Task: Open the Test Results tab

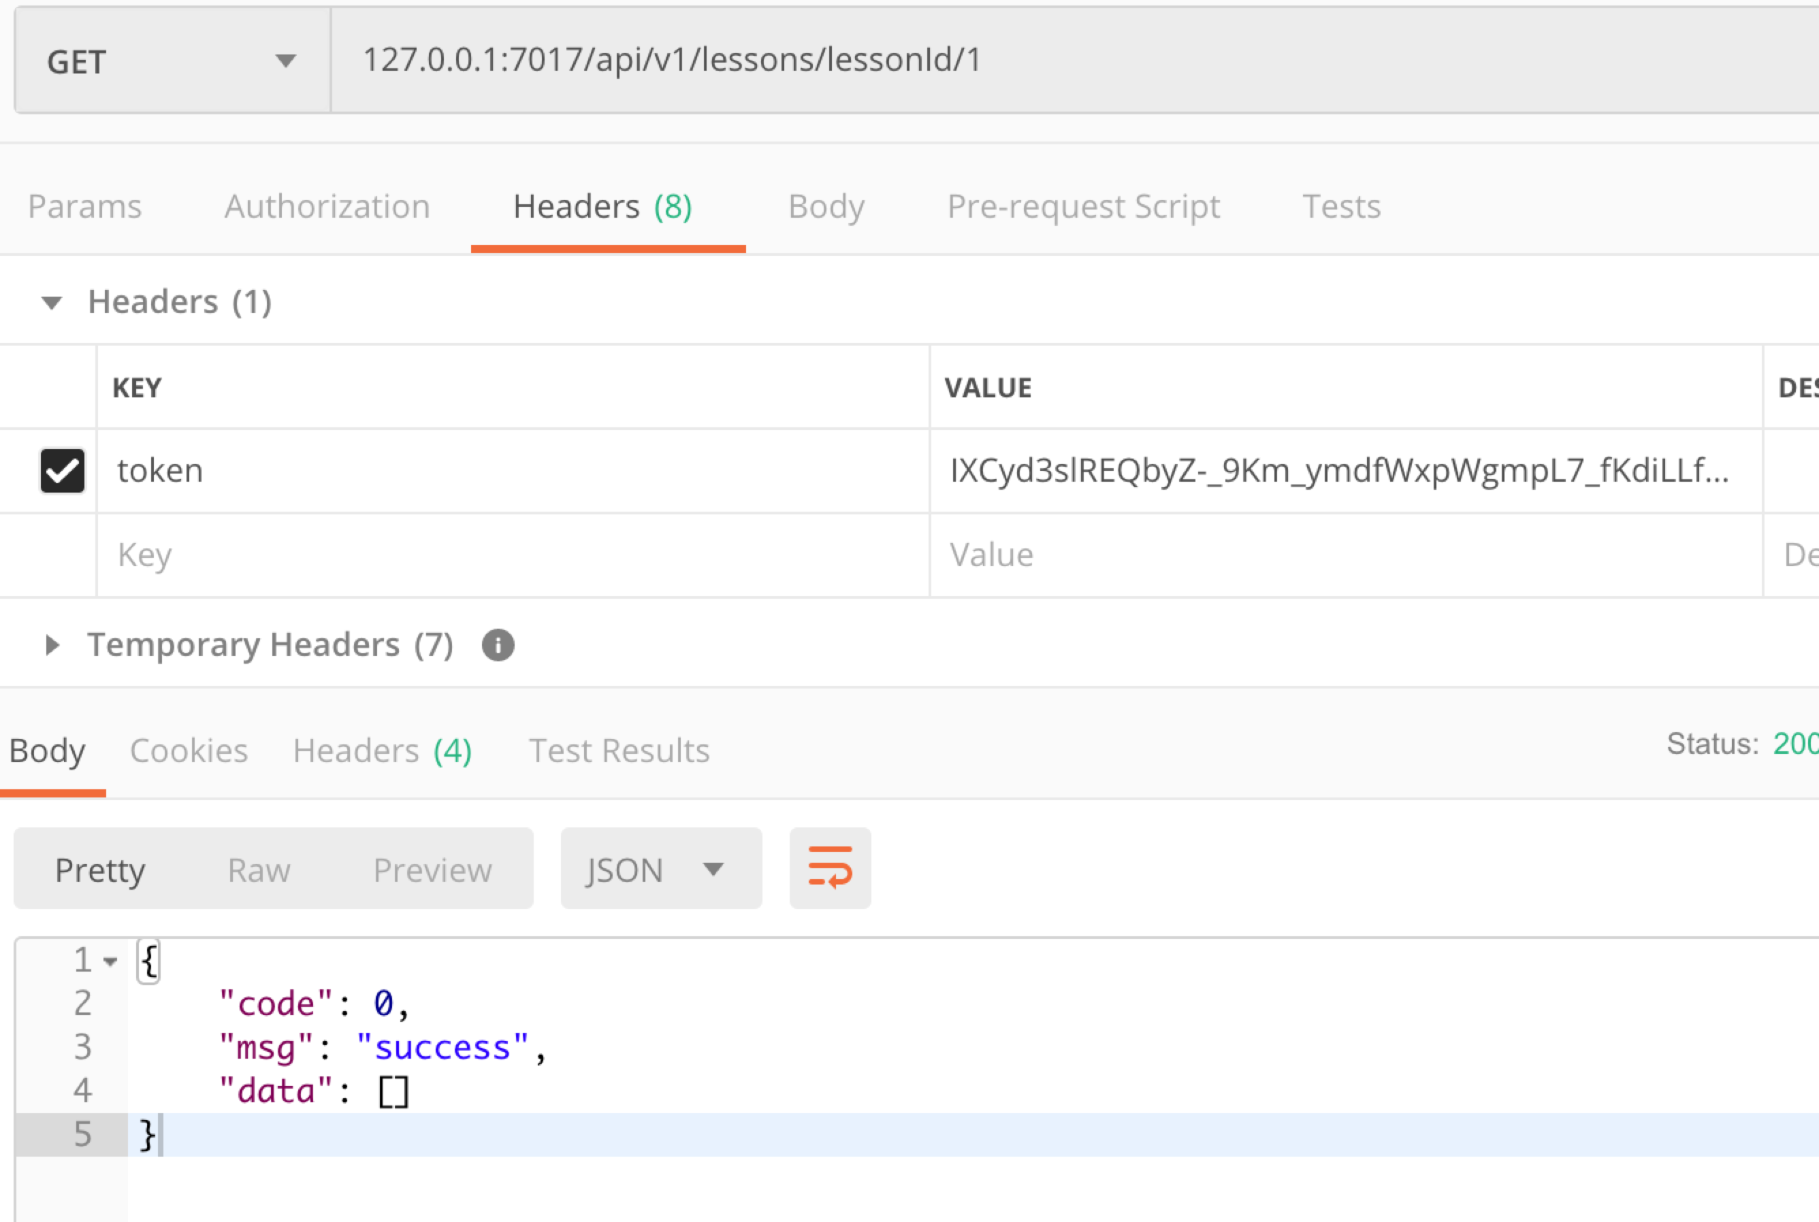Action: click(619, 750)
